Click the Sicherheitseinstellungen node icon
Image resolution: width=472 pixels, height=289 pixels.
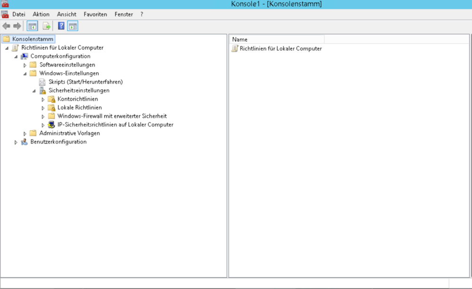42,90
